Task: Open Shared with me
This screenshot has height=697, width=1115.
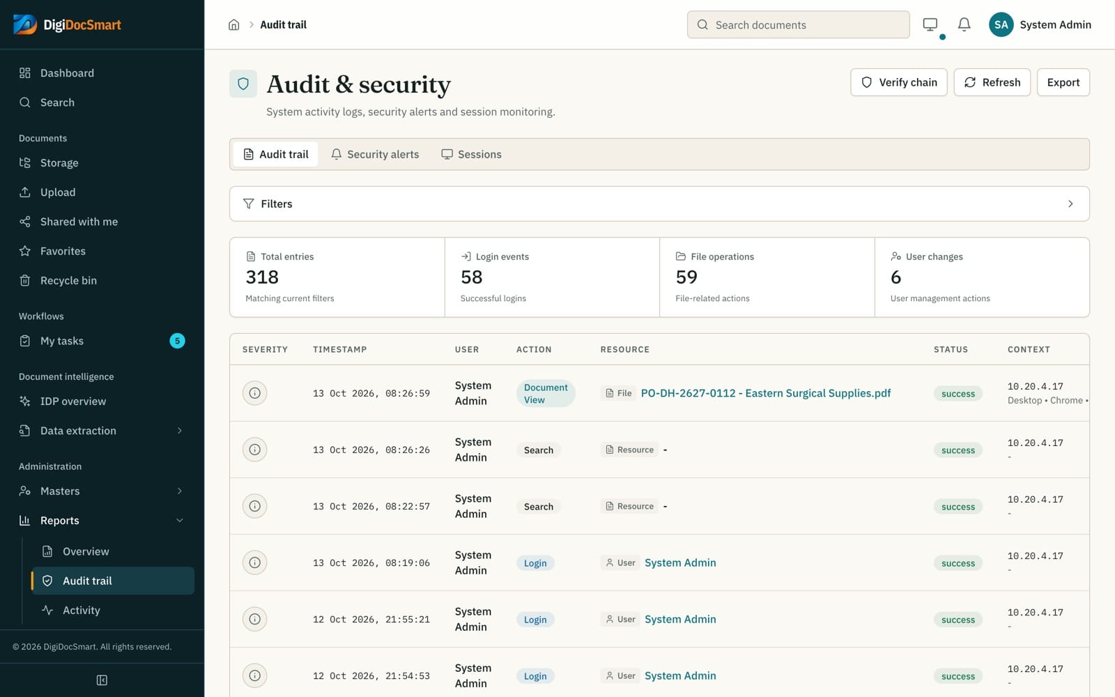Action: click(102, 222)
